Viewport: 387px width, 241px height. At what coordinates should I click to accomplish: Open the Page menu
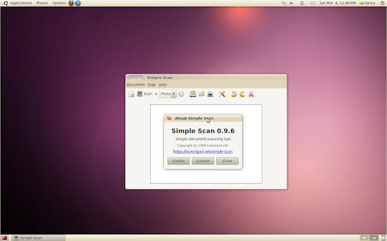click(152, 84)
